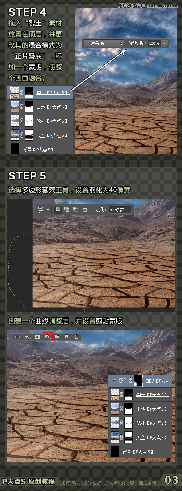Screen dimensions: 182x491
Task: Enable New Selection mode in the options bar
Action: tap(58, 209)
